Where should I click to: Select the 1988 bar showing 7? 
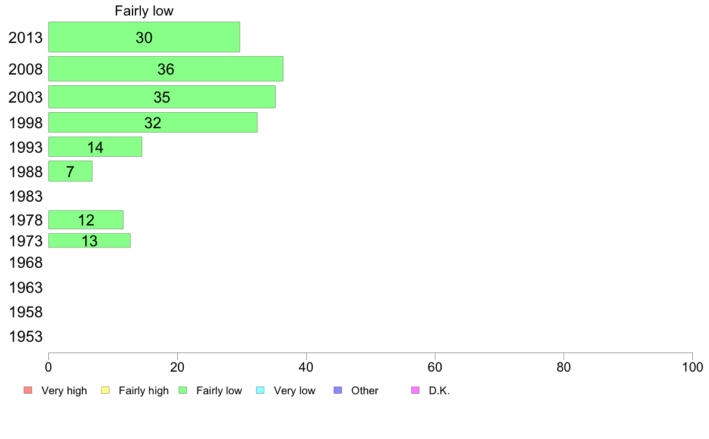coord(70,171)
